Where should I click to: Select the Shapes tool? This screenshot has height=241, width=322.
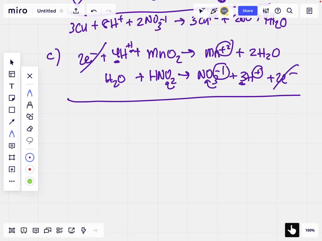click(x=12, y=110)
